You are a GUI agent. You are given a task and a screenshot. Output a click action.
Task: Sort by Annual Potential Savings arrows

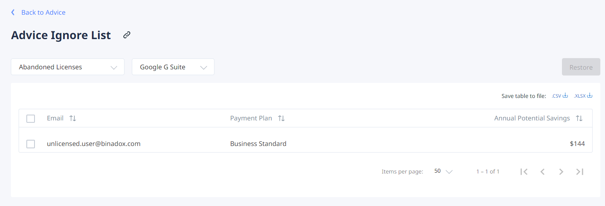(x=579, y=118)
